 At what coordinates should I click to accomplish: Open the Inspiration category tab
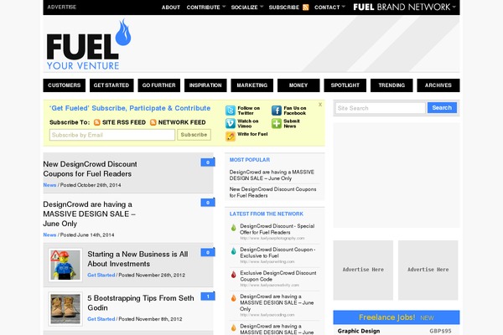[205, 85]
